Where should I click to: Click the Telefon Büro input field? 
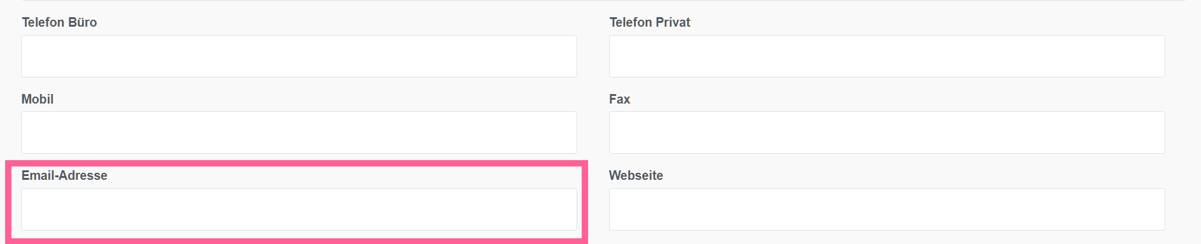pyautogui.click(x=299, y=57)
